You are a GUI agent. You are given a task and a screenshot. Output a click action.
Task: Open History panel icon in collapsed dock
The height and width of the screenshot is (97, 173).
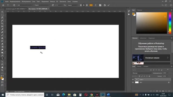[x=129, y=11]
